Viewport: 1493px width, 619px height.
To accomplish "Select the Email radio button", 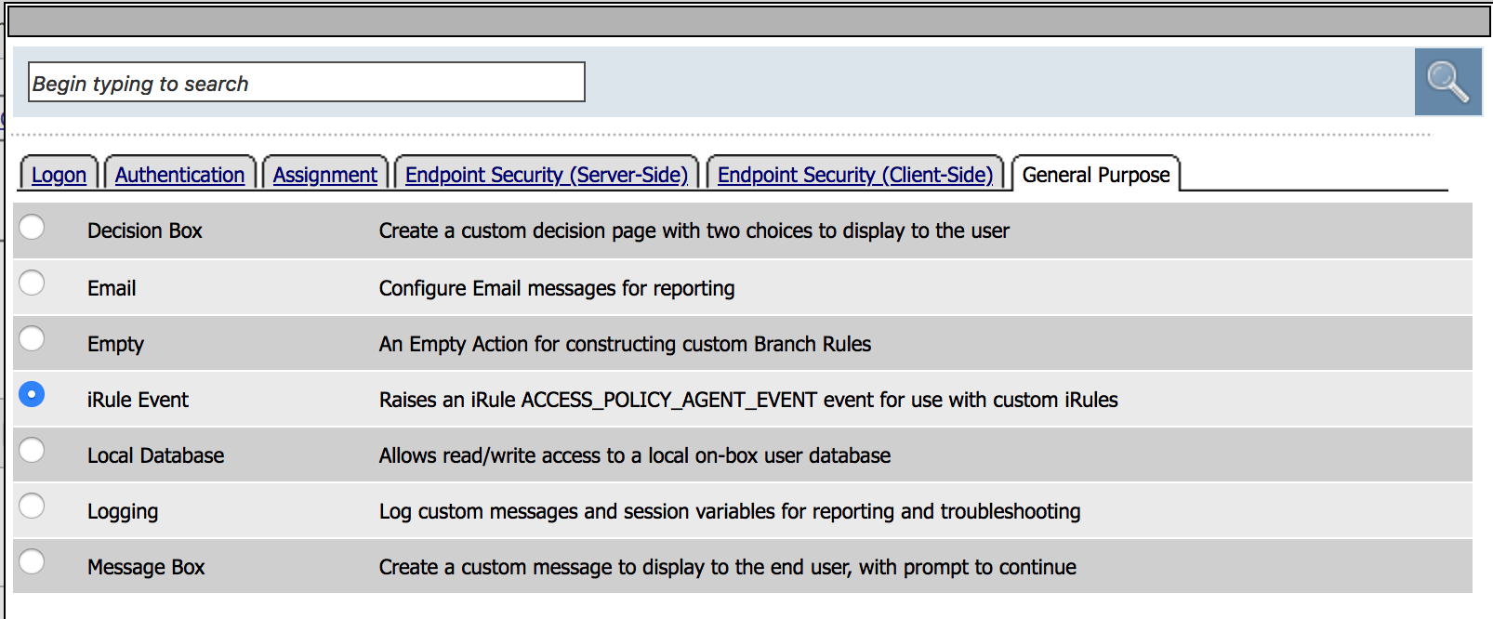I will (x=32, y=283).
